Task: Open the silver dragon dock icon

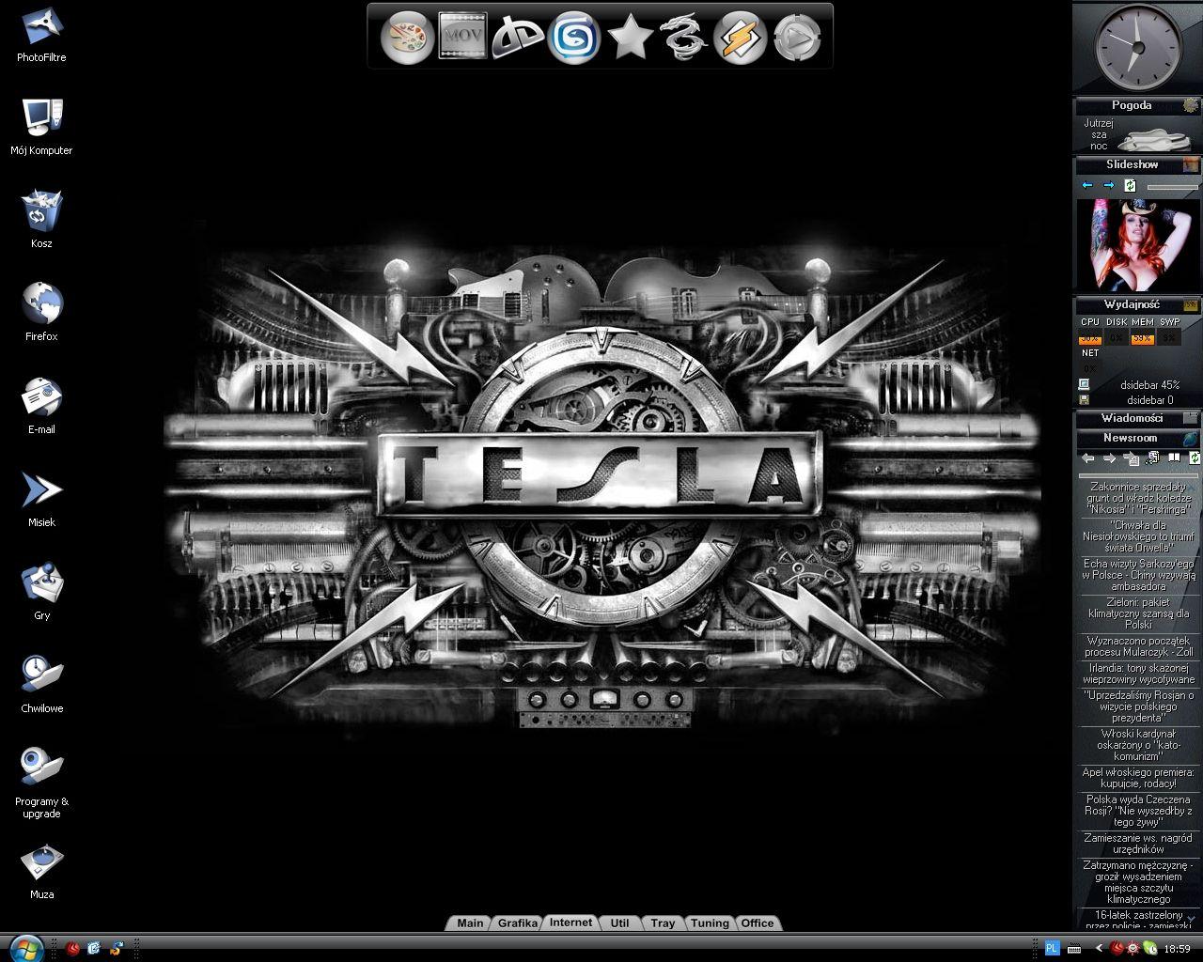Action: [683, 38]
